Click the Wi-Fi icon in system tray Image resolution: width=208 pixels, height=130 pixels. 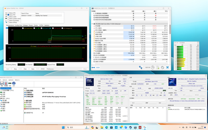tap(190, 128)
